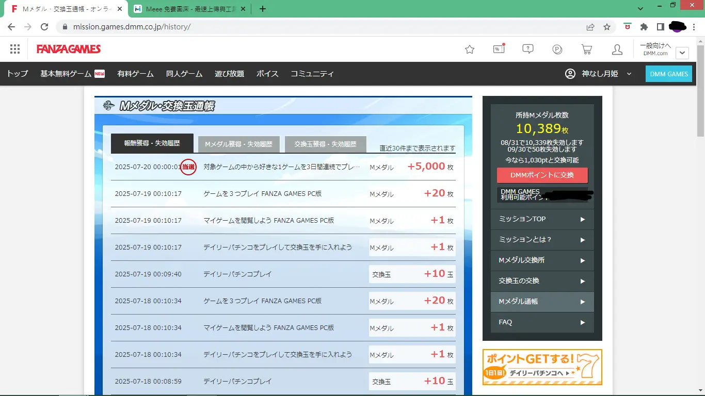This screenshot has height=396, width=705.
Task: Click the 2025-07-19 00:09:40 timestamp
Action: point(148,274)
